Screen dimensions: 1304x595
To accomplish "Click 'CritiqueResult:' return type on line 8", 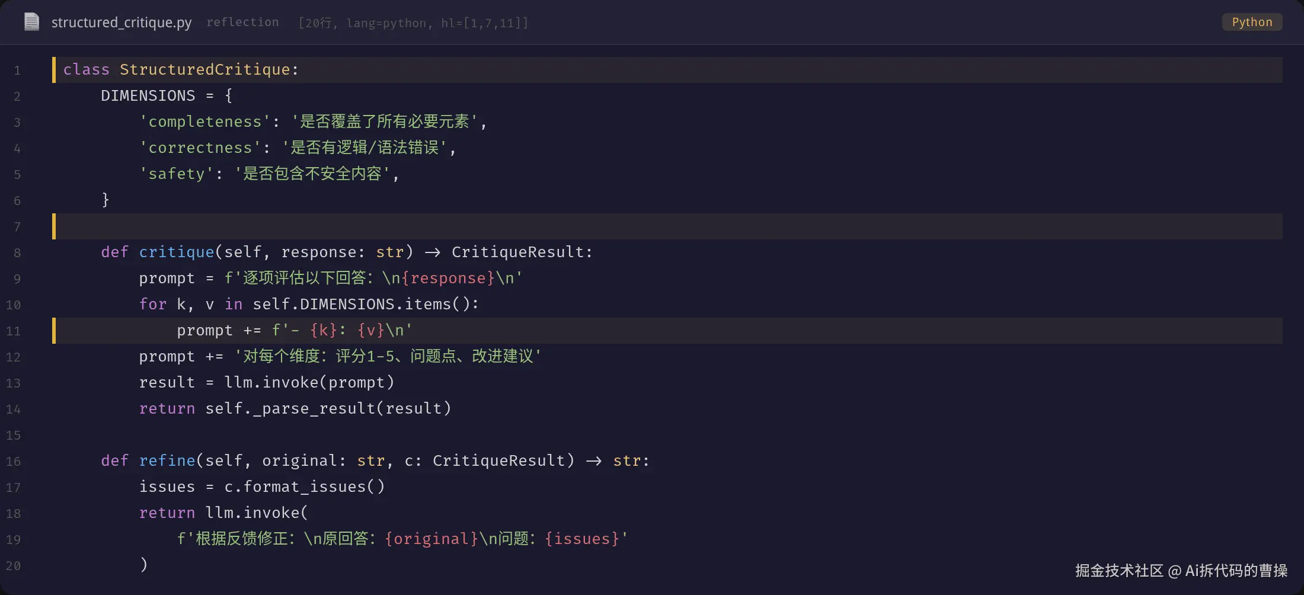I will click(522, 252).
